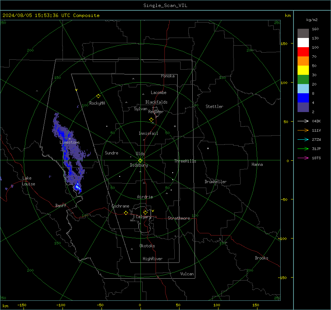Click the Innisfail city label
This screenshot has width=331, height=310.
pos(148,133)
